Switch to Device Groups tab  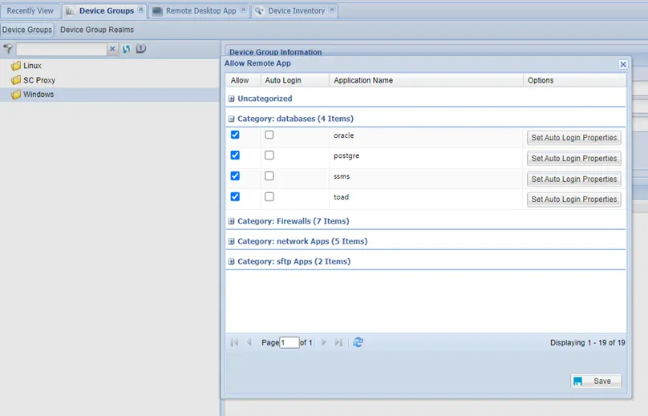click(106, 10)
